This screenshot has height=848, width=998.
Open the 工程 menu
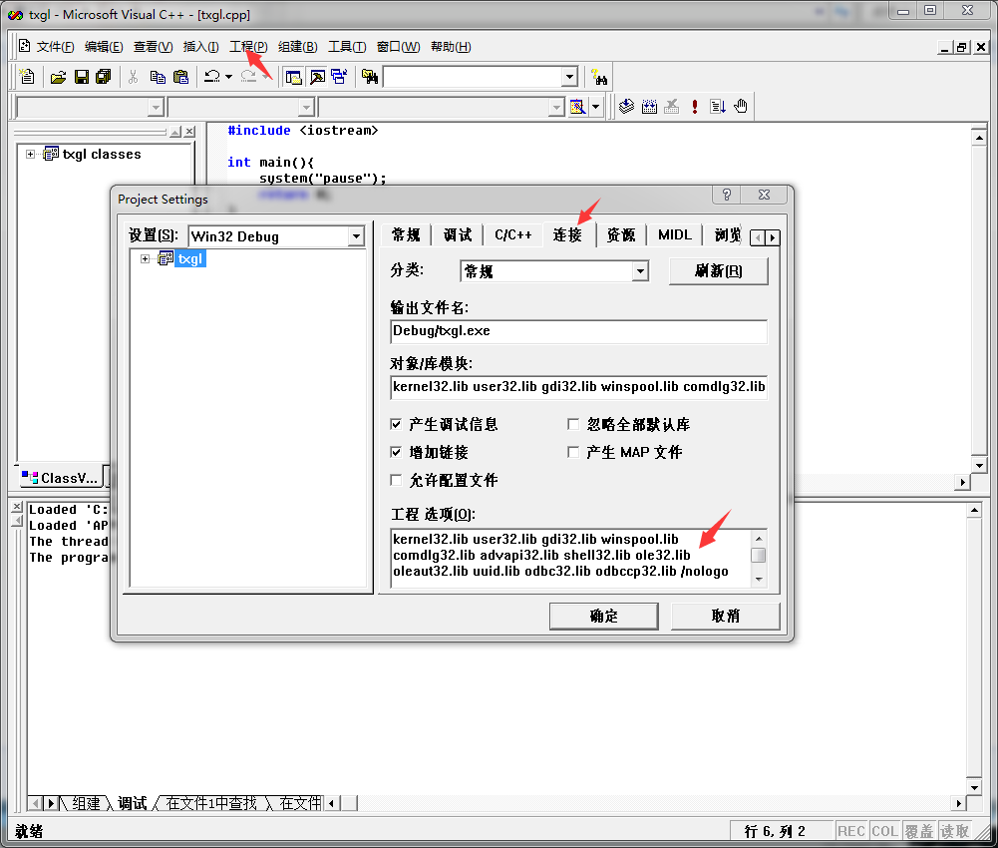tap(249, 46)
